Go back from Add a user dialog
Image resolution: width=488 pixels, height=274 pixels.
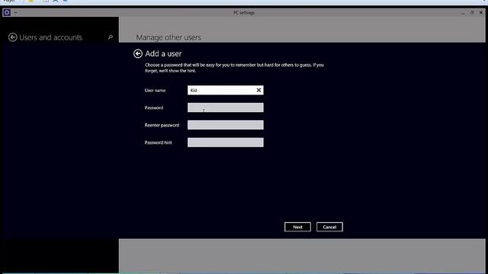click(138, 54)
